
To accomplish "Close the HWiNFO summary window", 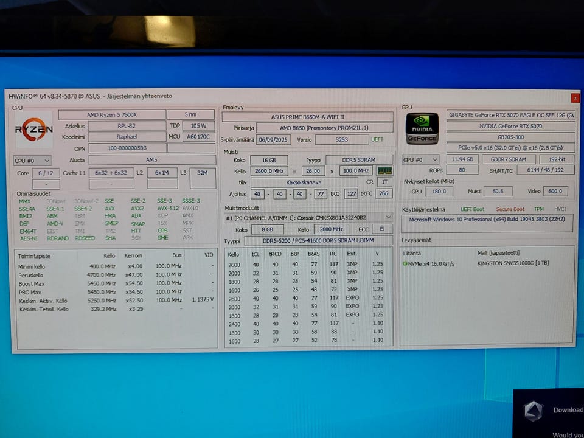I will point(575,97).
